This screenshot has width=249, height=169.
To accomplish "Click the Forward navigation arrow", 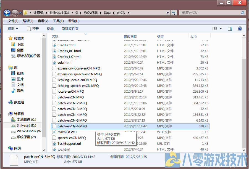I will (x=15, y=13).
